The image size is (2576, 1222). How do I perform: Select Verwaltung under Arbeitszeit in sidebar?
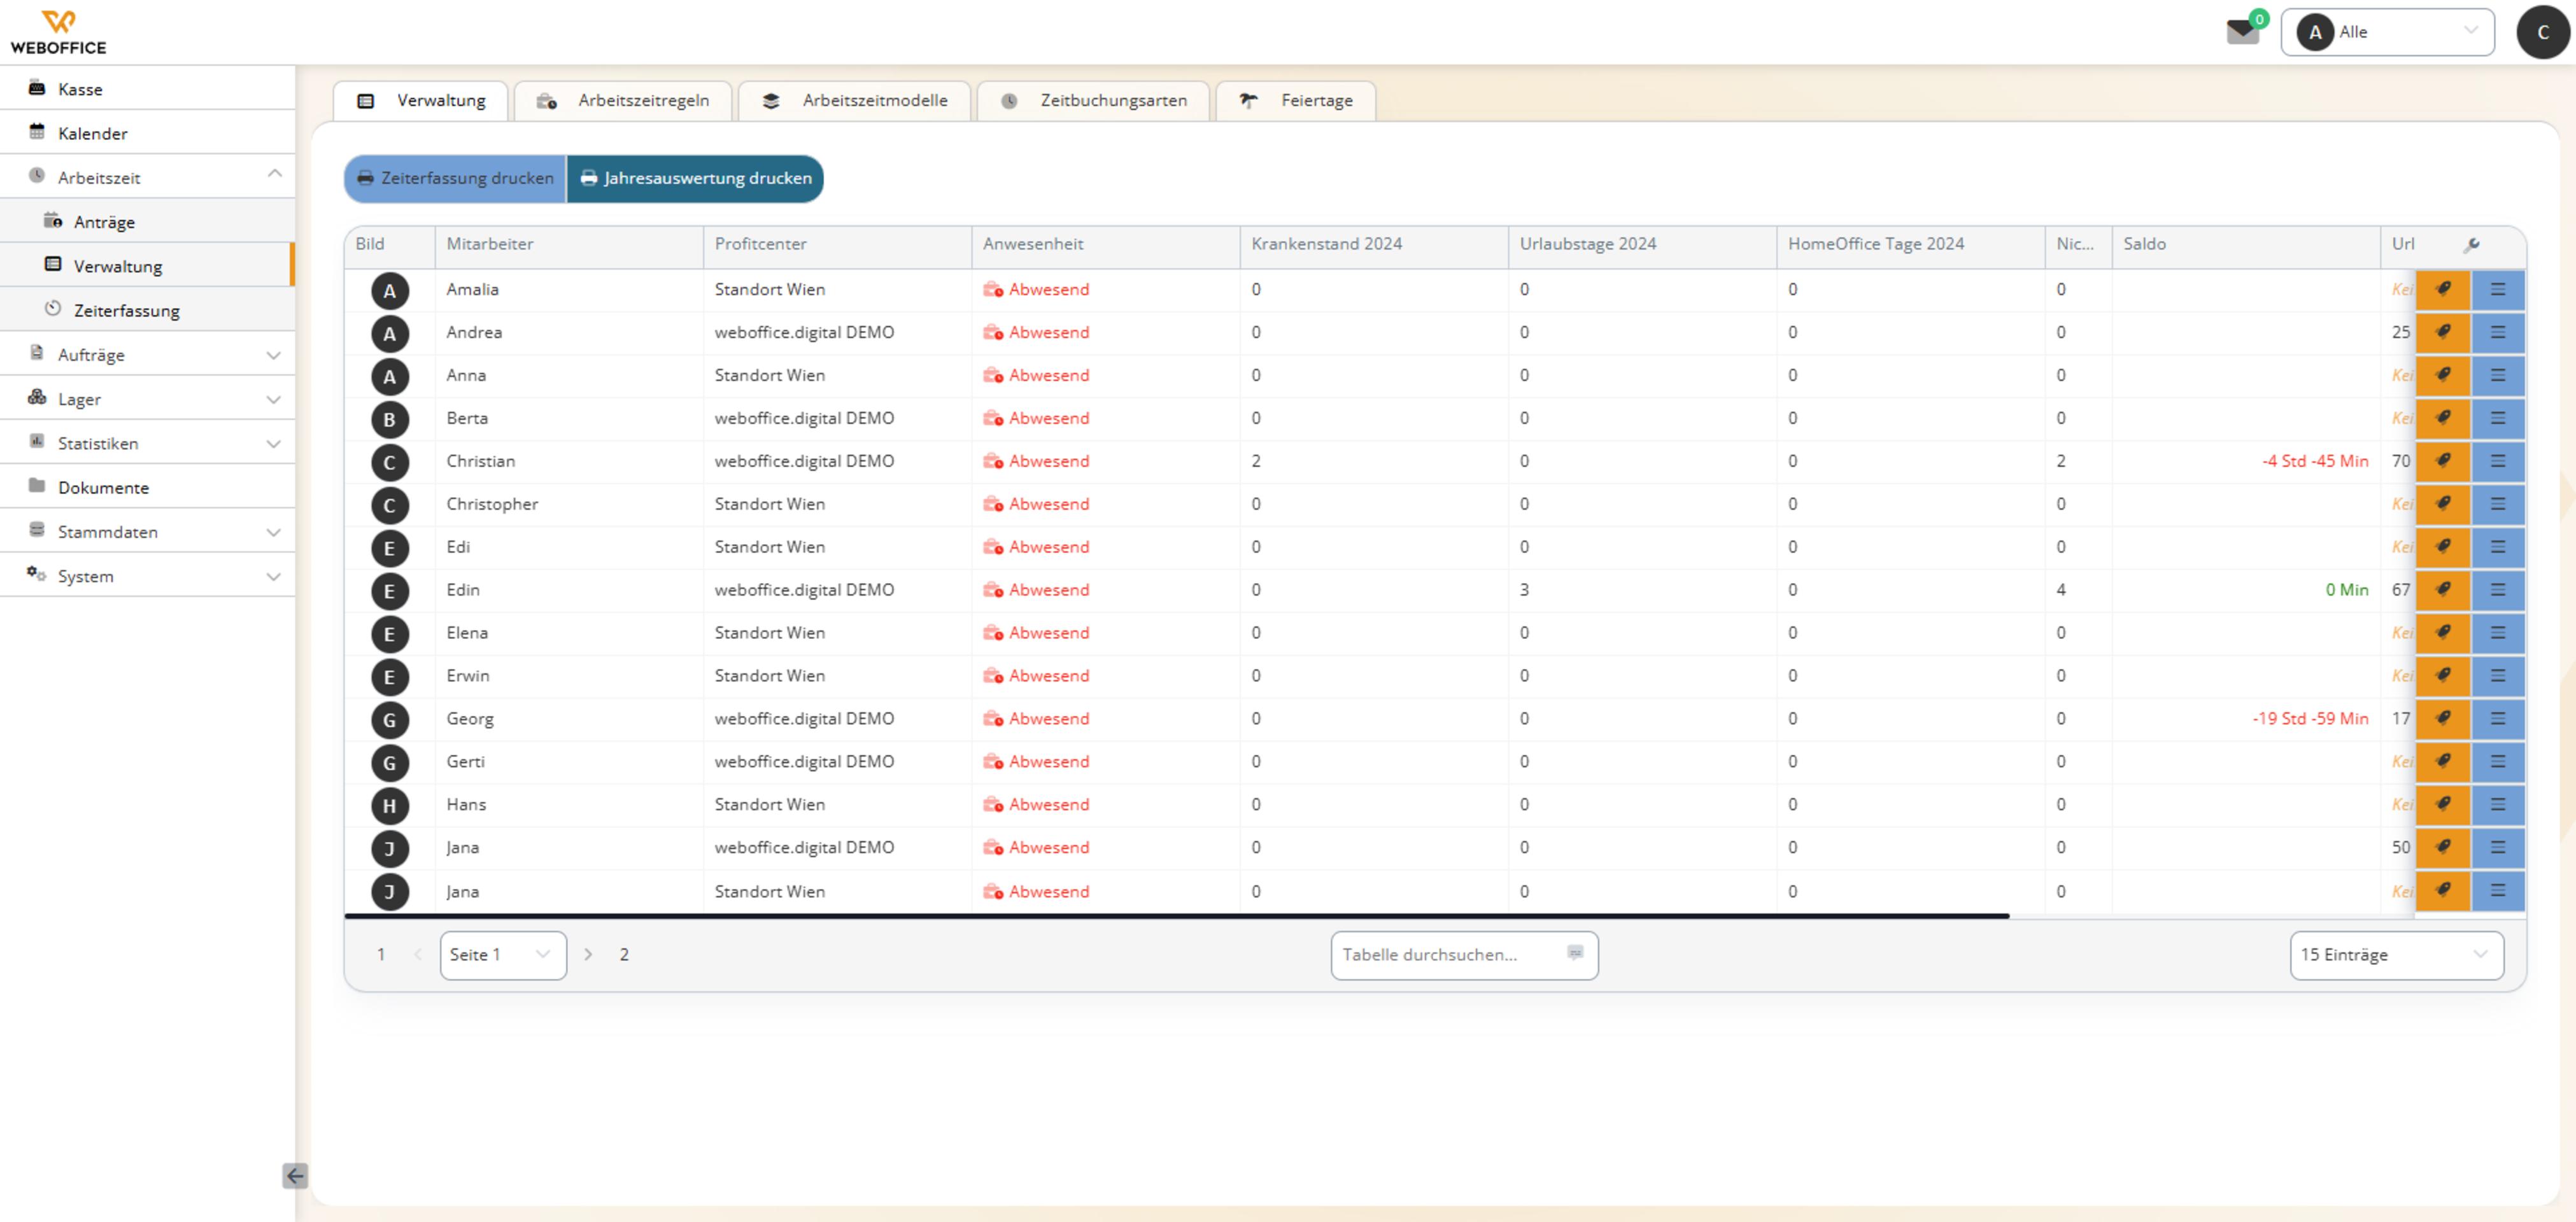[x=147, y=266]
